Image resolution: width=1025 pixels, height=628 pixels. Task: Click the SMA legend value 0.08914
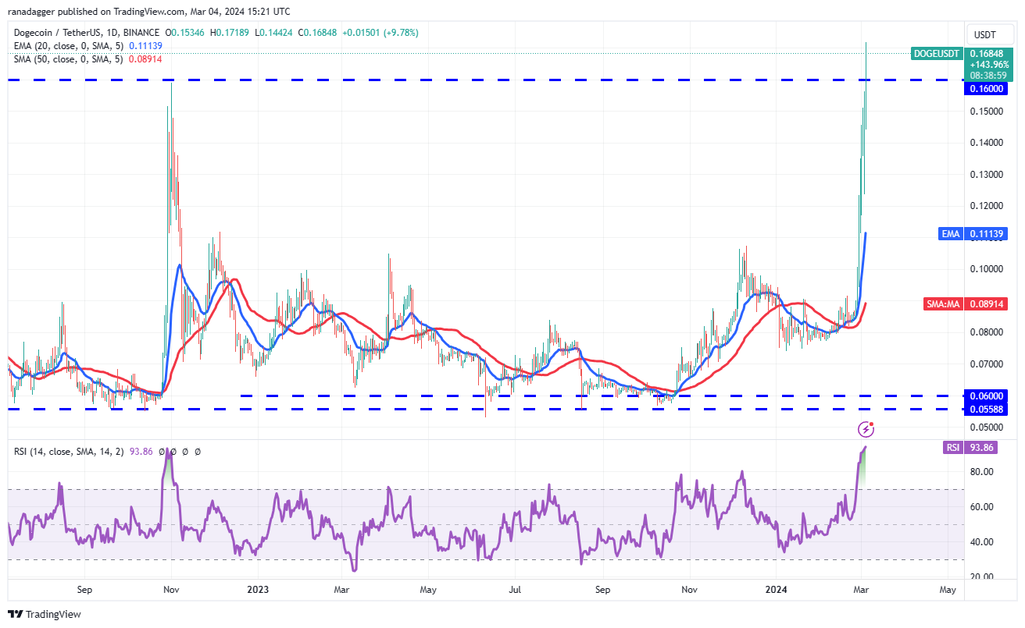click(x=144, y=59)
